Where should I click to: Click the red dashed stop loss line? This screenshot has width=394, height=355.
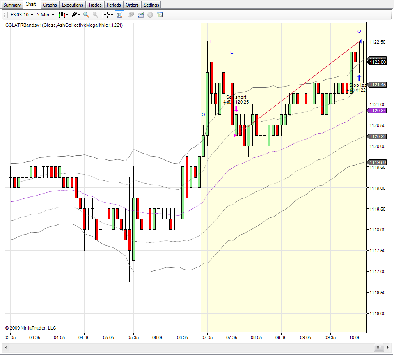[x=293, y=44]
